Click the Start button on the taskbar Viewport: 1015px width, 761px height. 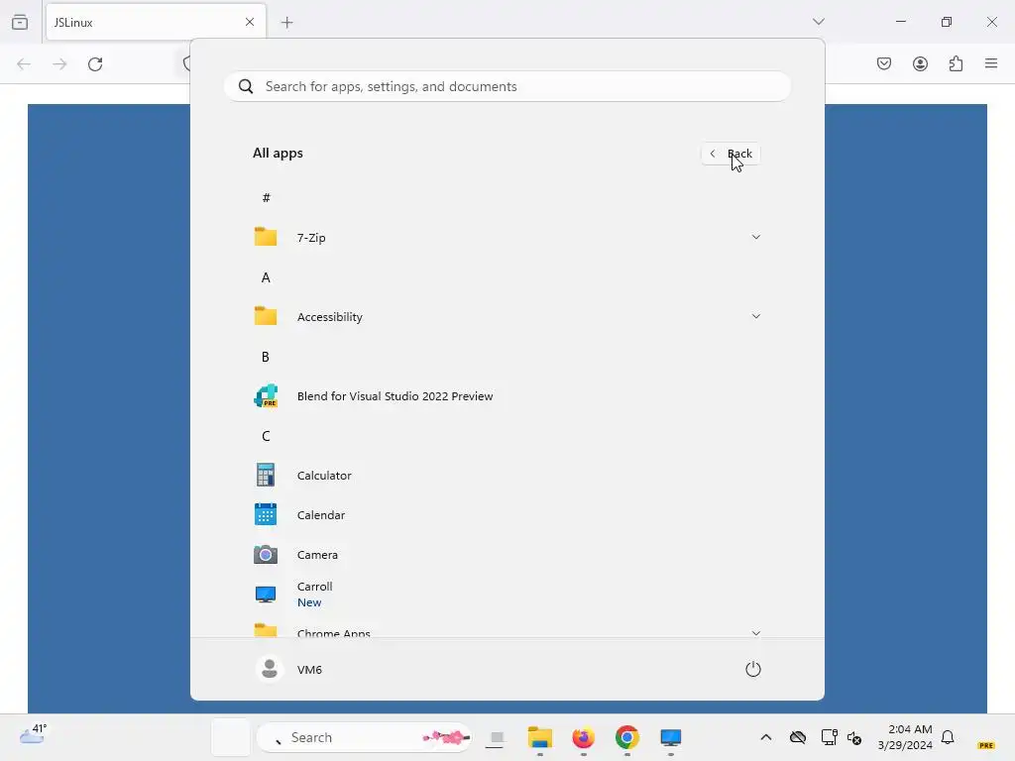230,737
